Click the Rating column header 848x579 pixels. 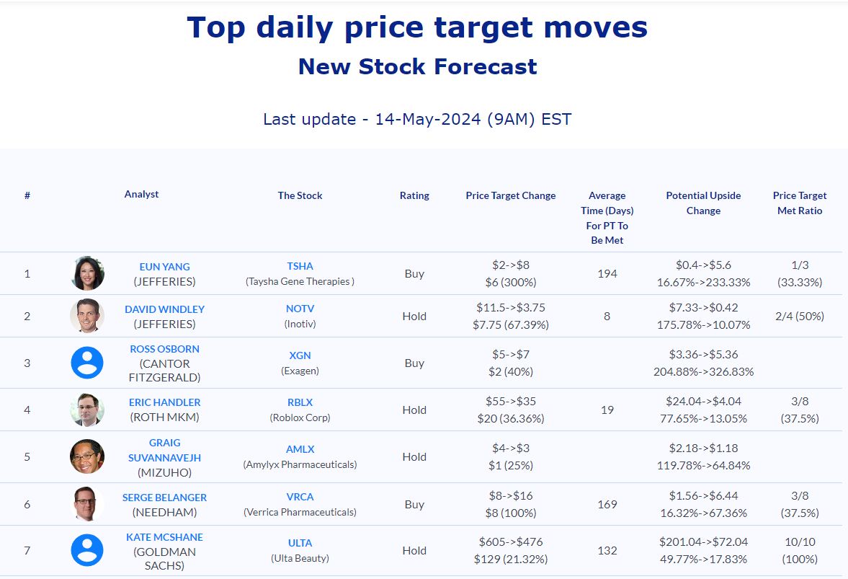[414, 195]
